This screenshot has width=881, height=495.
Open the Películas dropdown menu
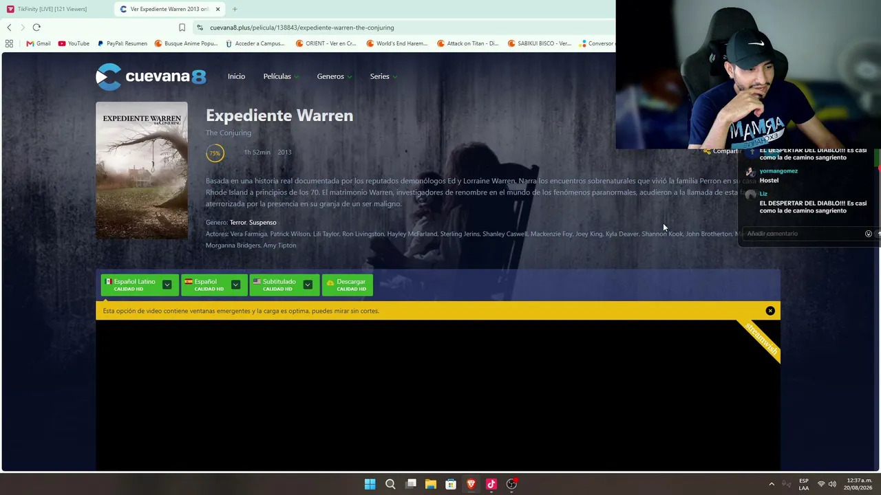click(281, 76)
